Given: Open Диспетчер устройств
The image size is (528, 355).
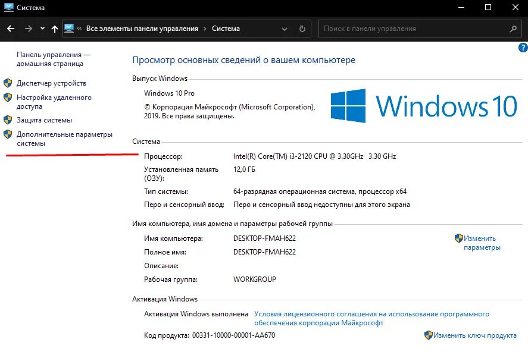Looking at the screenshot, I should point(51,83).
